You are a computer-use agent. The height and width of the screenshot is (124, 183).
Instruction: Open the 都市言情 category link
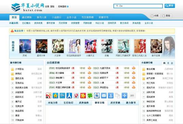(51, 23)
